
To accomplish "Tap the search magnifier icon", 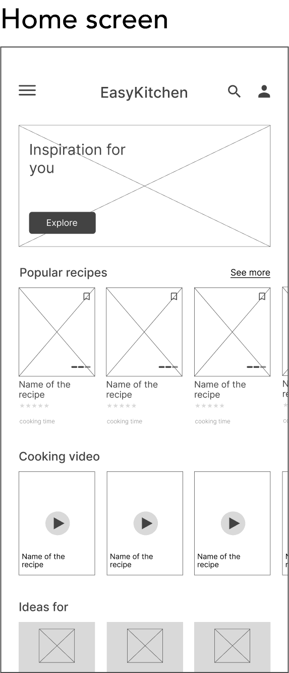I will point(234,91).
